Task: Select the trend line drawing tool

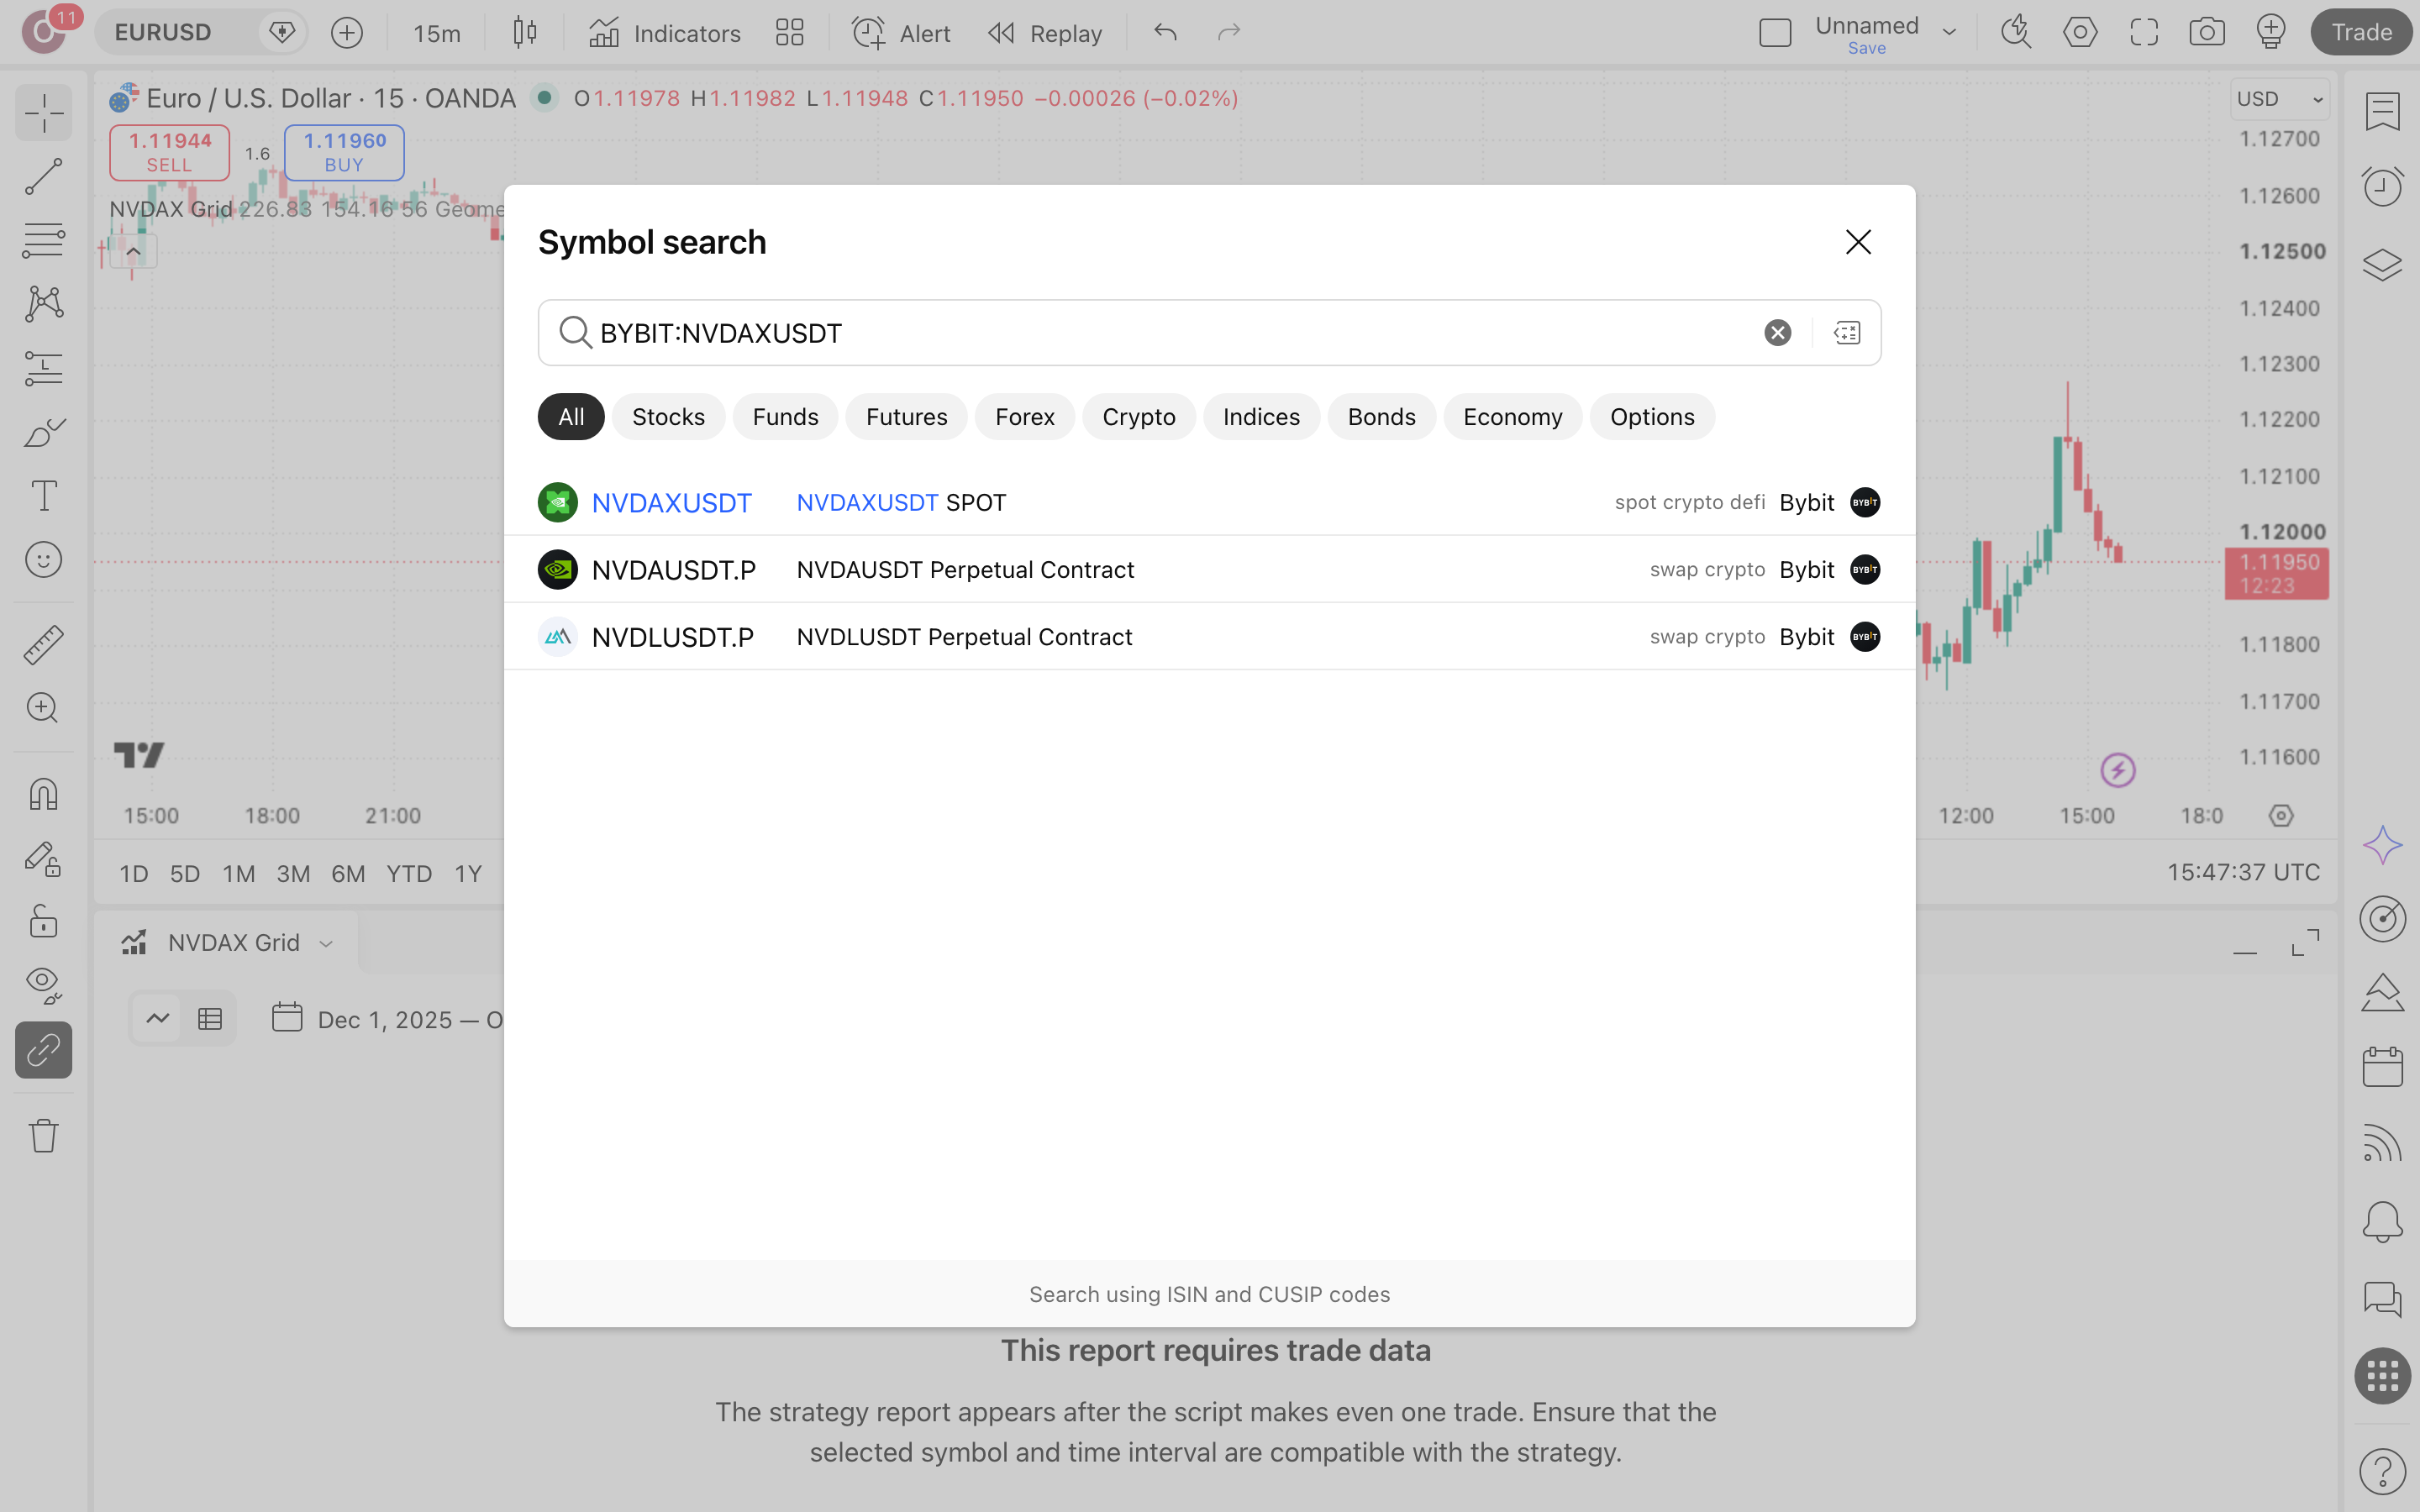Action: (43, 177)
